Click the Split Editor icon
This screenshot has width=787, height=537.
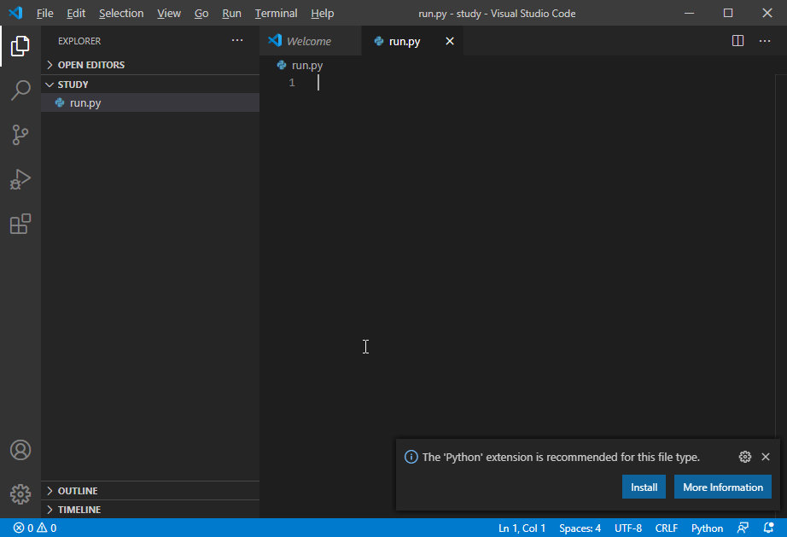click(738, 41)
